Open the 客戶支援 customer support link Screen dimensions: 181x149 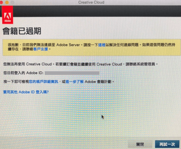pyautogui.click(x=40, y=49)
